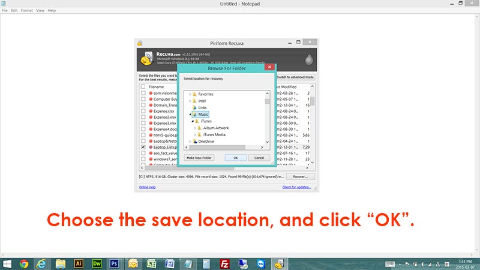
Task: Expand the Favorites folder node
Action: click(190, 94)
